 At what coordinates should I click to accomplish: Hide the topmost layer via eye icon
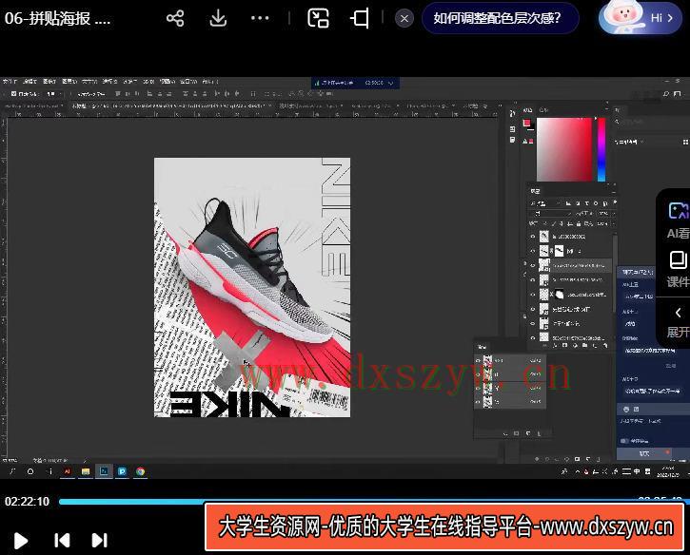[x=533, y=237]
